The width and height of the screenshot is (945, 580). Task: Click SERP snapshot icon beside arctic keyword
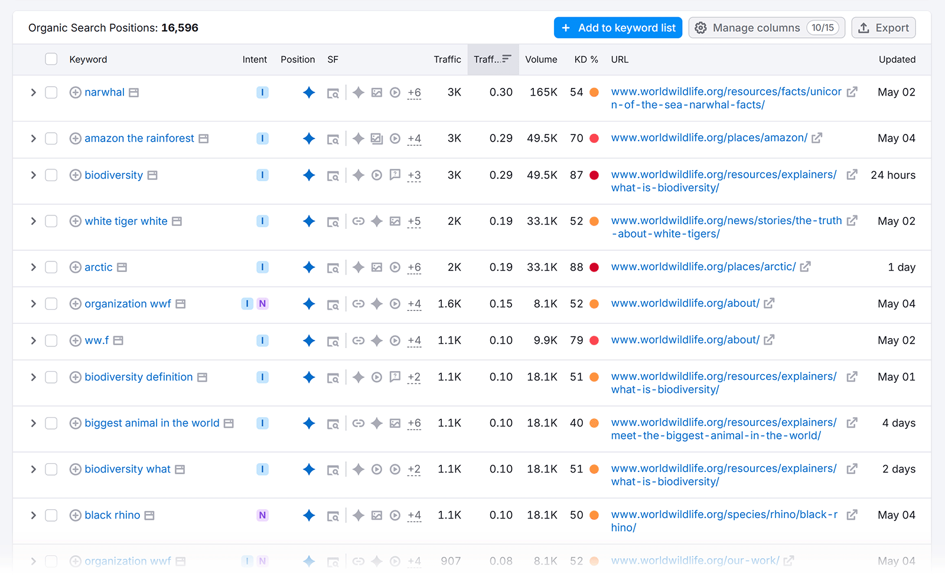[x=122, y=267]
